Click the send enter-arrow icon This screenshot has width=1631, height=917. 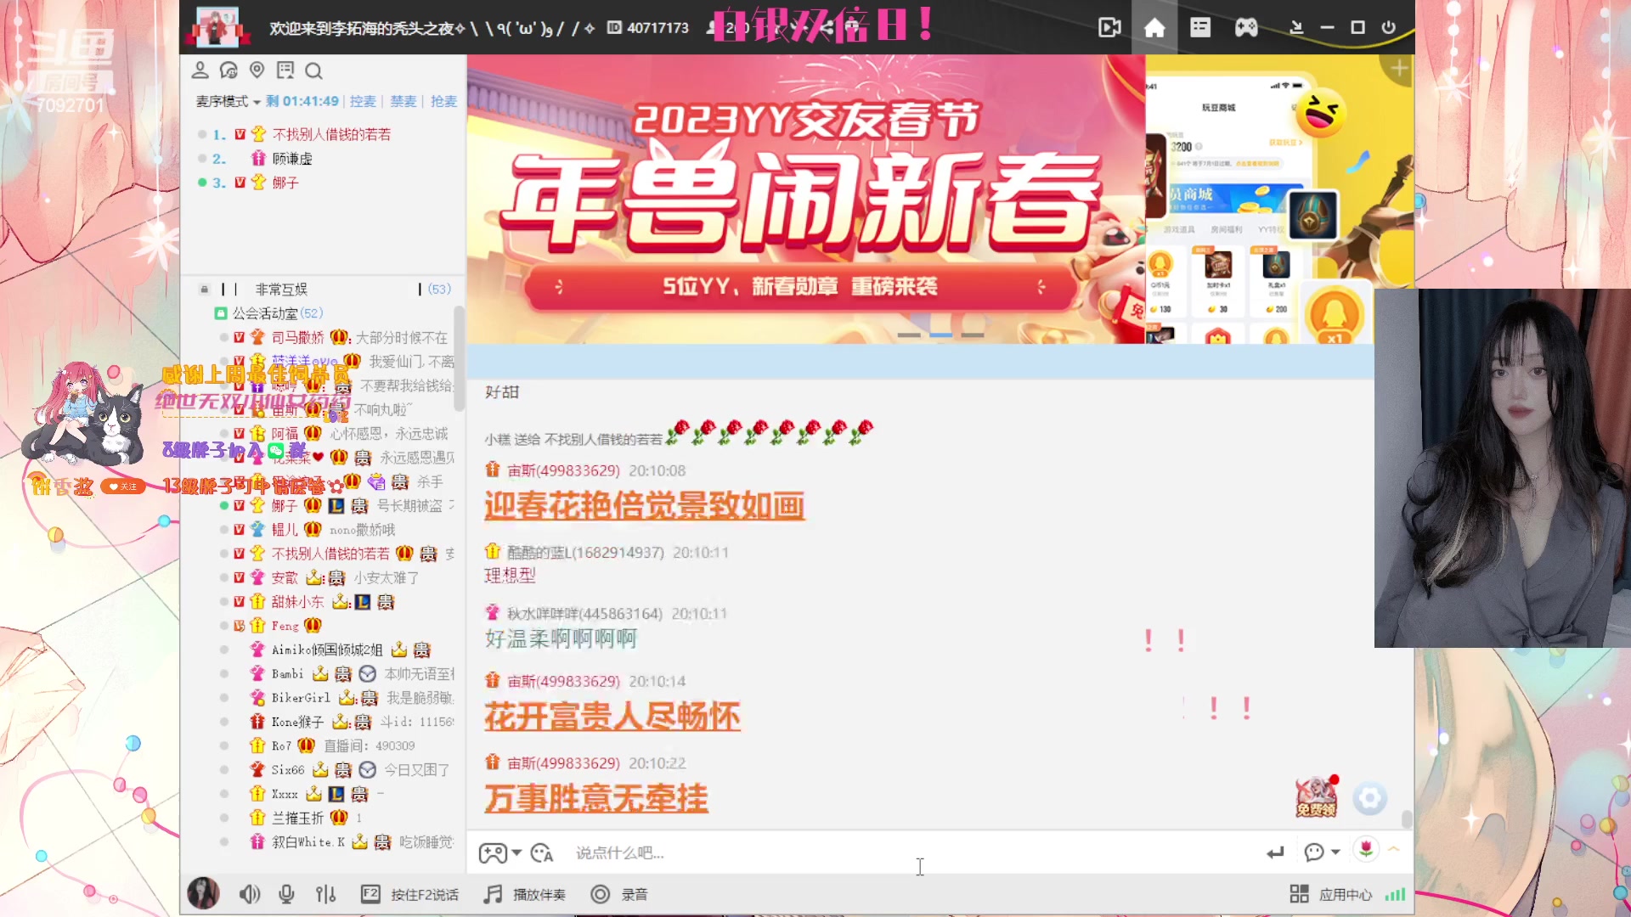tap(1275, 852)
